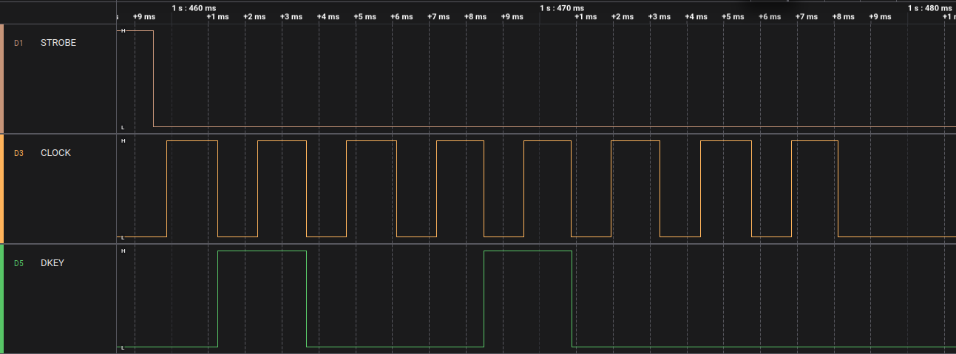
Task: Click the 1 s : 460 ms timeline marker
Action: tap(194, 7)
